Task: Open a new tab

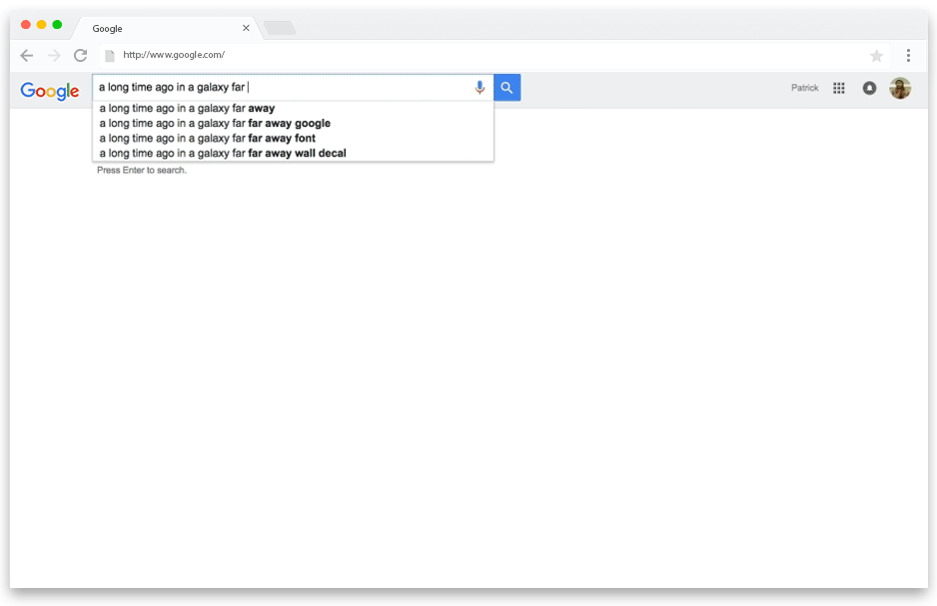Action: click(279, 28)
